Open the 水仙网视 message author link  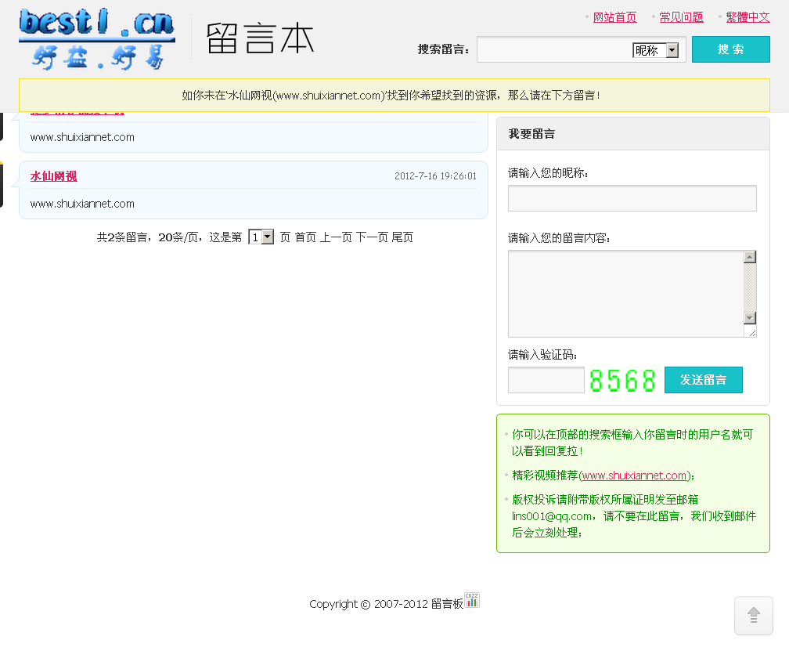coord(54,176)
